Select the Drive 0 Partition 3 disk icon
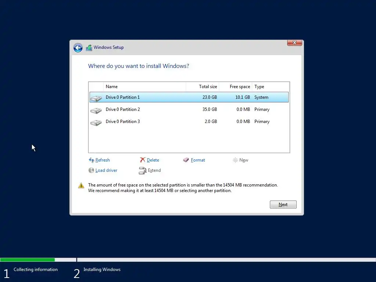 point(96,123)
